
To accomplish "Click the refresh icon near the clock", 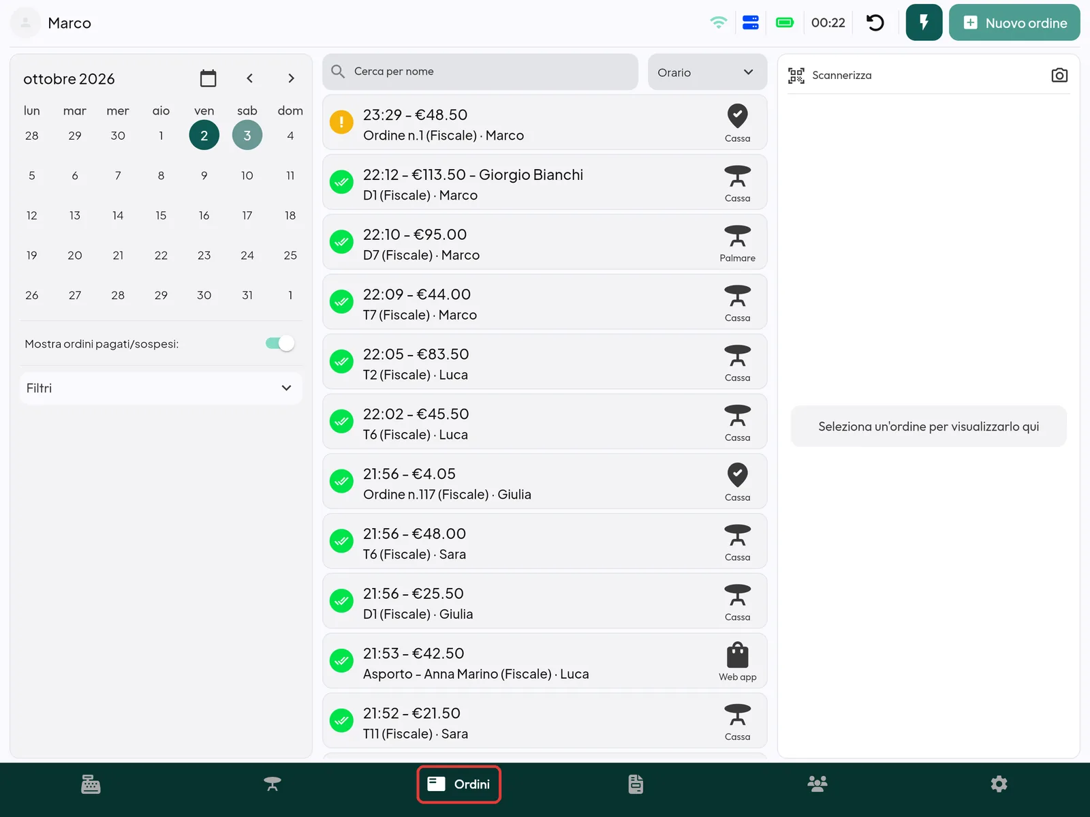I will point(875,22).
